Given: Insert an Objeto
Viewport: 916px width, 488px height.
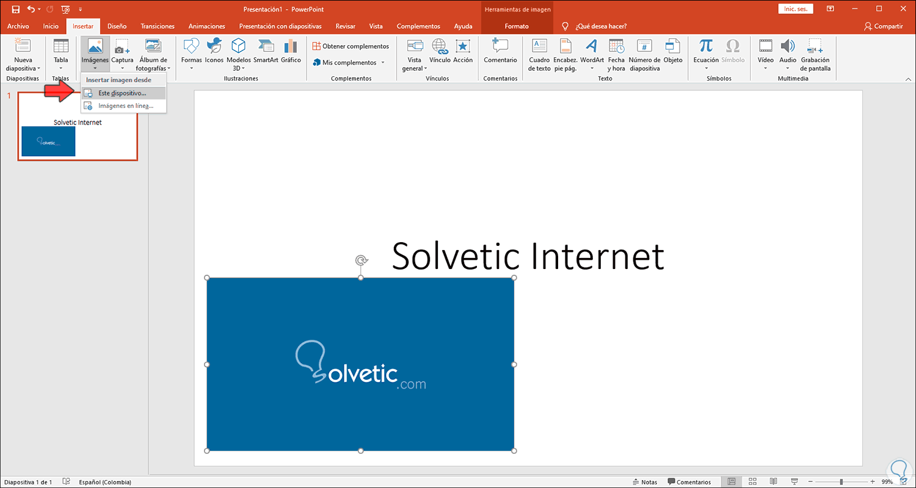Looking at the screenshot, I should (x=673, y=50).
